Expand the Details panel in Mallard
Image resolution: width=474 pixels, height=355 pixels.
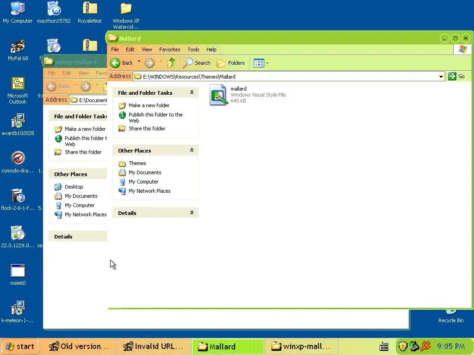coord(192,213)
